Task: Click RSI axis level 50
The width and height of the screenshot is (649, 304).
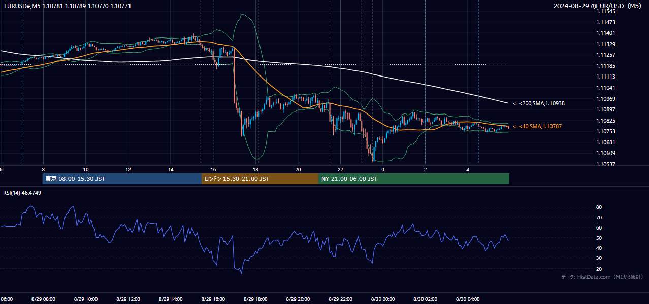Action: (x=599, y=238)
